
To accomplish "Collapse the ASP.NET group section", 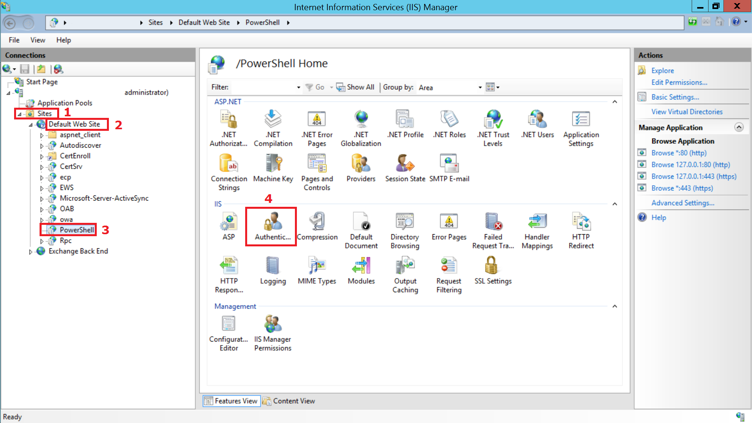I will pos(615,102).
